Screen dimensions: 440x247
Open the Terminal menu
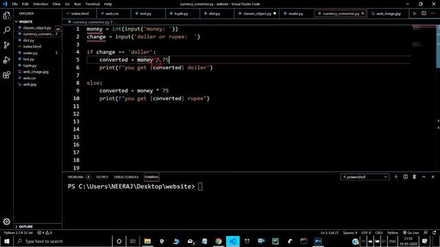tap(93, 4)
